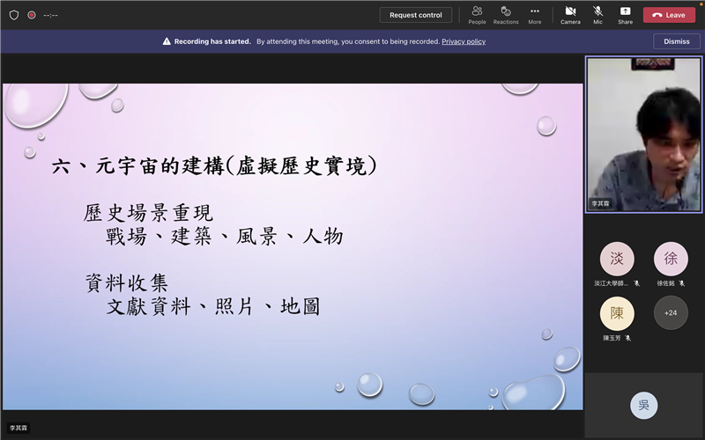Click the shield security icon
705x440 pixels.
[13, 15]
